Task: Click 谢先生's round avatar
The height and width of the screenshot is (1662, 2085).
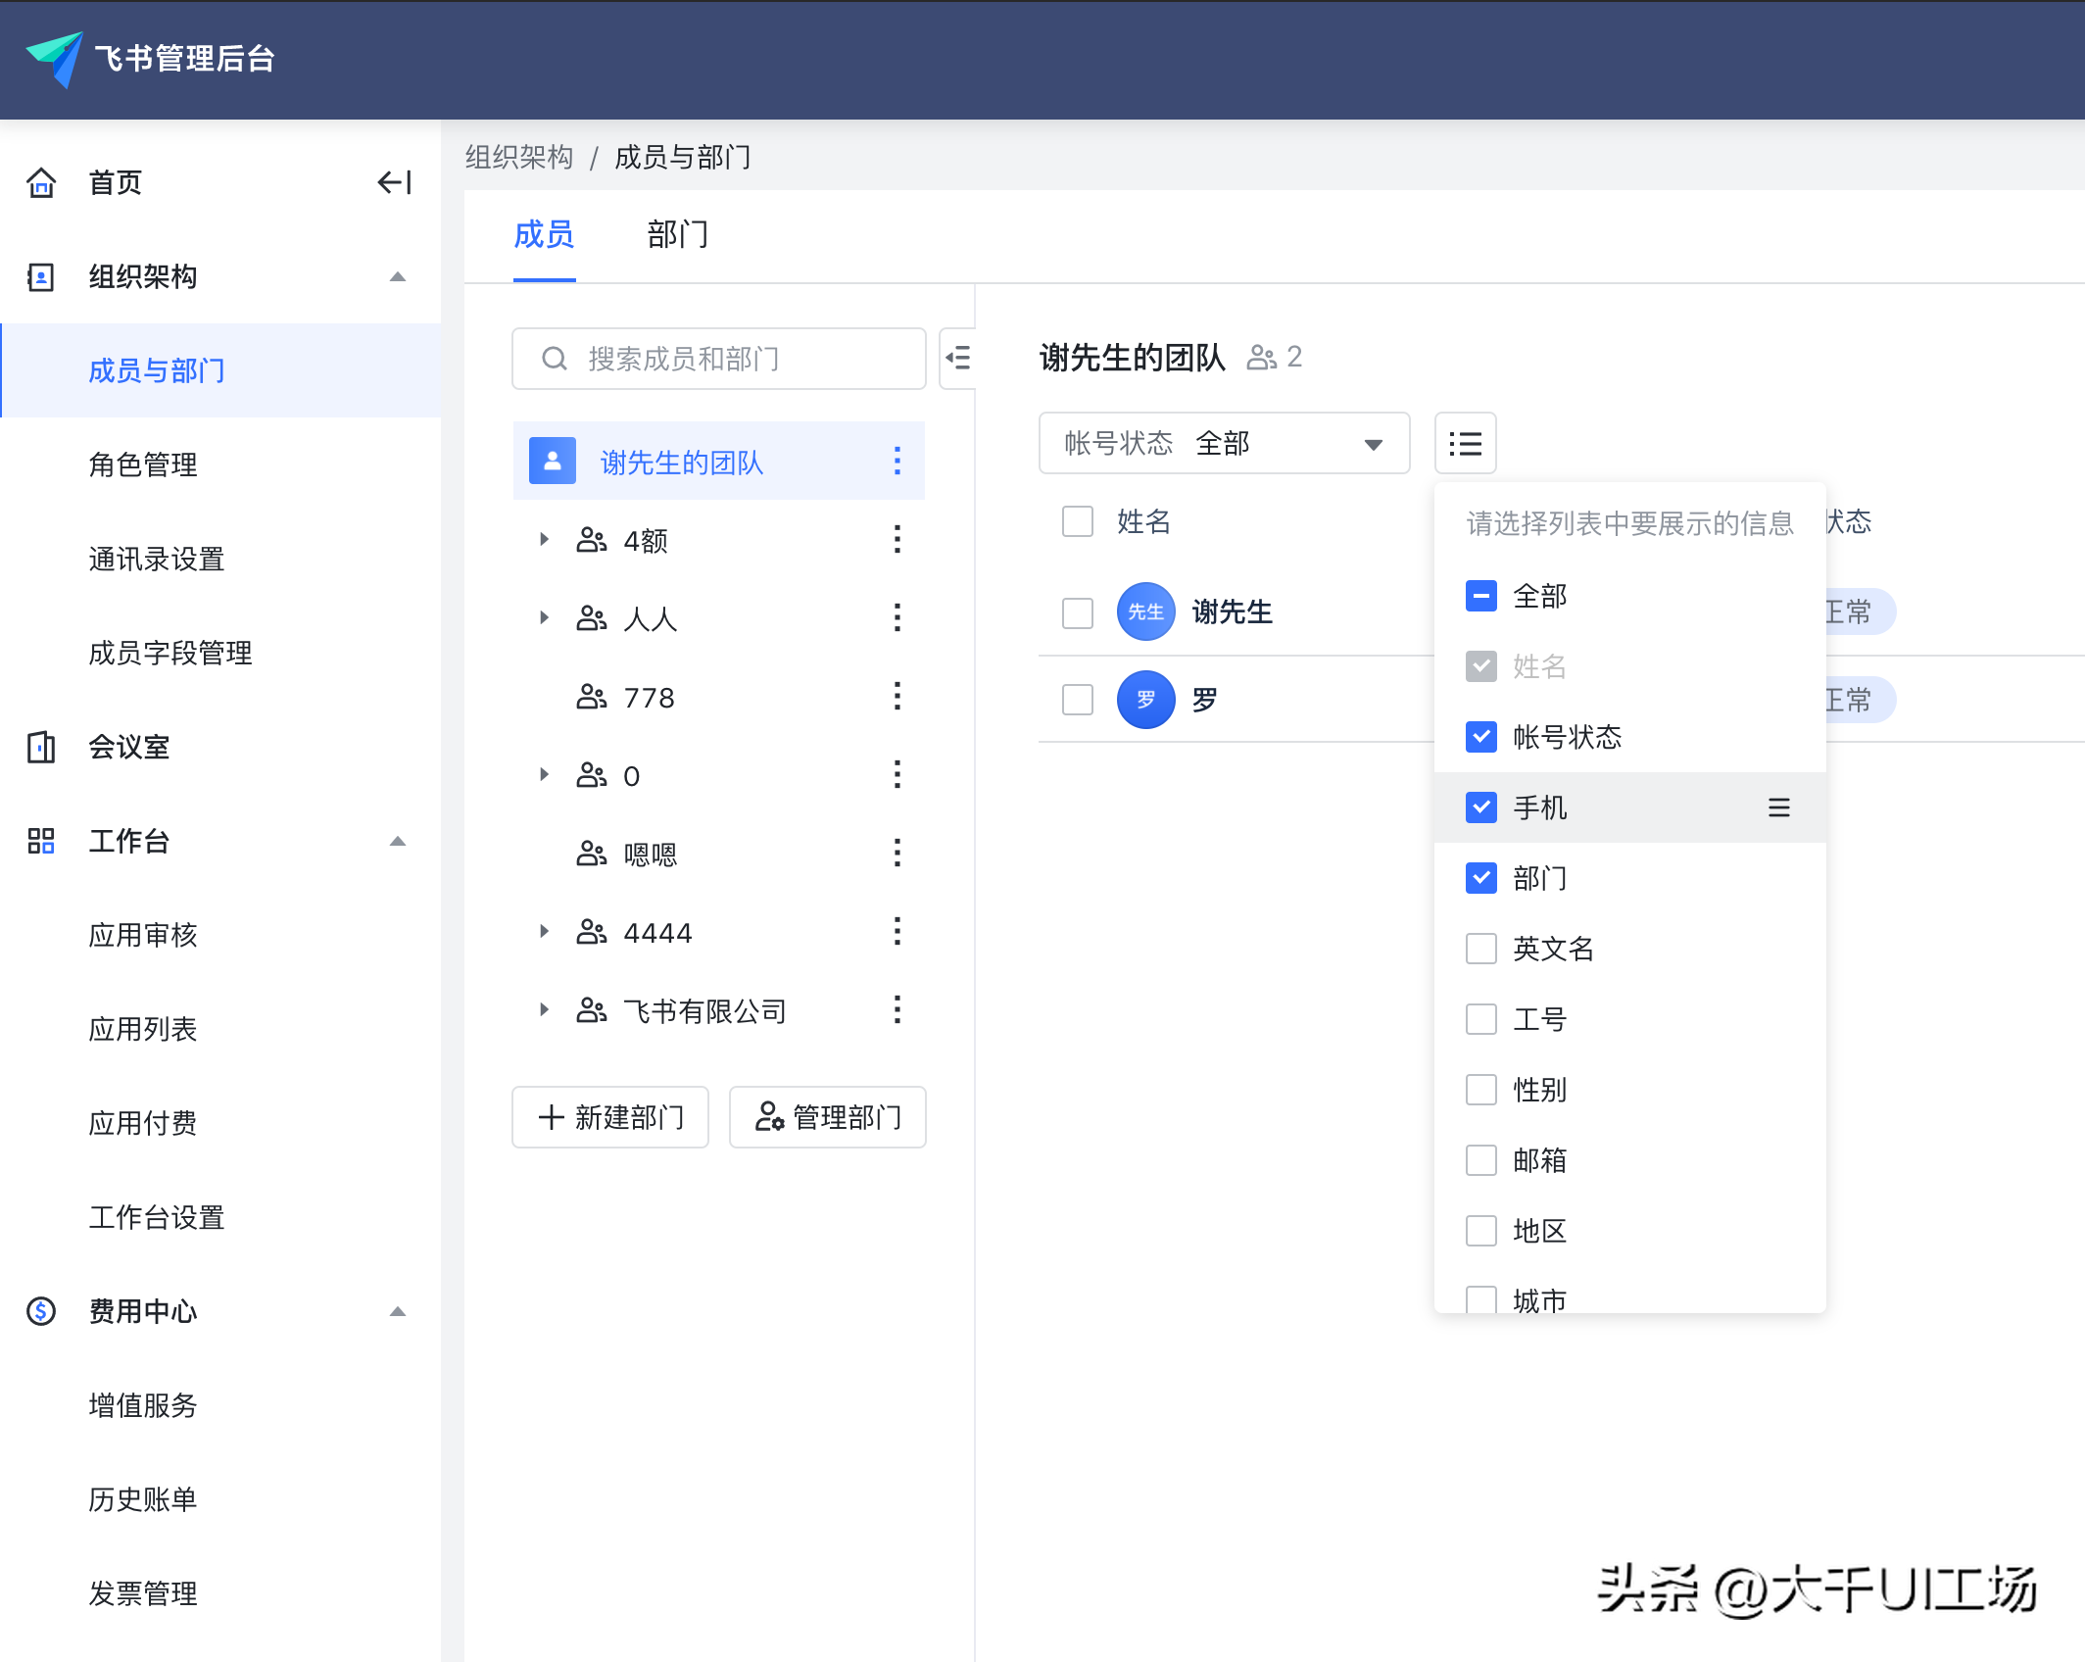Action: click(x=1145, y=611)
